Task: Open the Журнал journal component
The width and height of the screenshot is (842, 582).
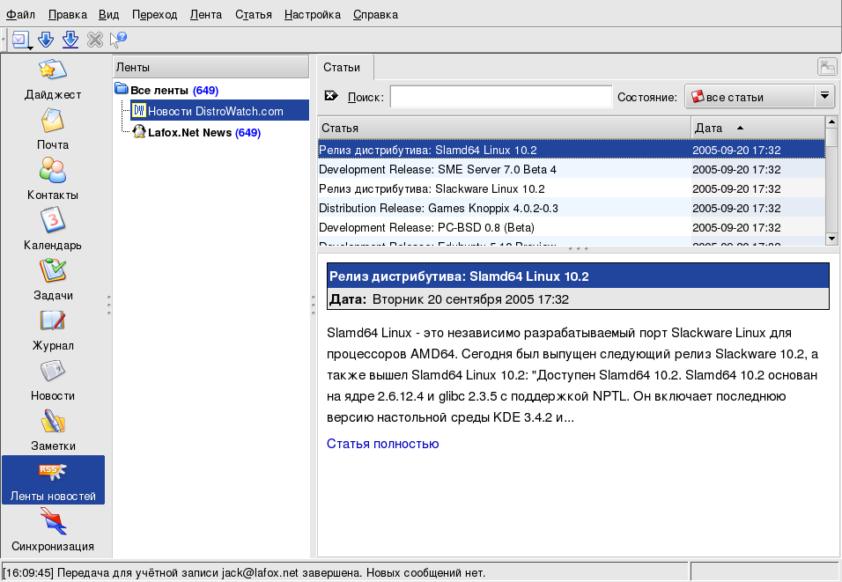Action: click(53, 331)
